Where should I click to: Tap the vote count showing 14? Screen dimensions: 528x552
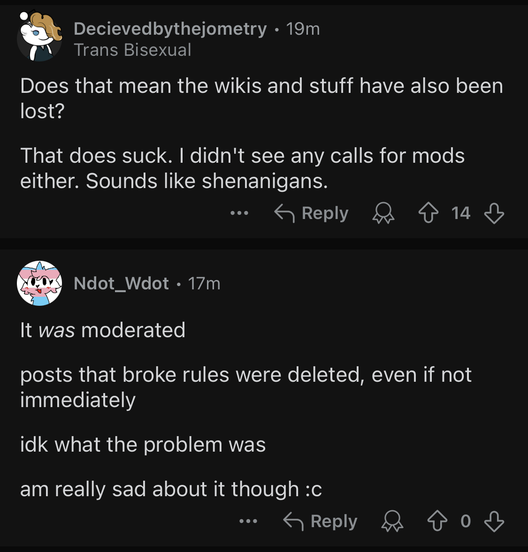[461, 213]
